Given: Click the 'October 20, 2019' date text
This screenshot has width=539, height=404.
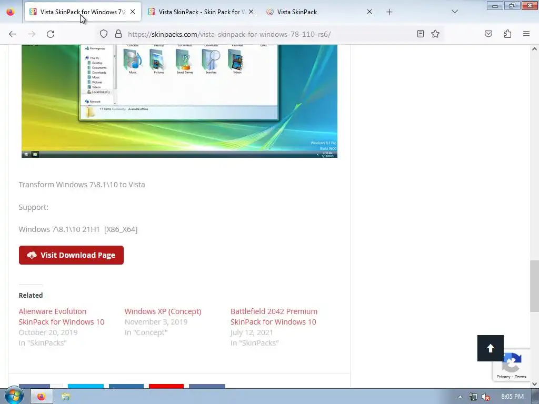Looking at the screenshot, I should click(48, 332).
